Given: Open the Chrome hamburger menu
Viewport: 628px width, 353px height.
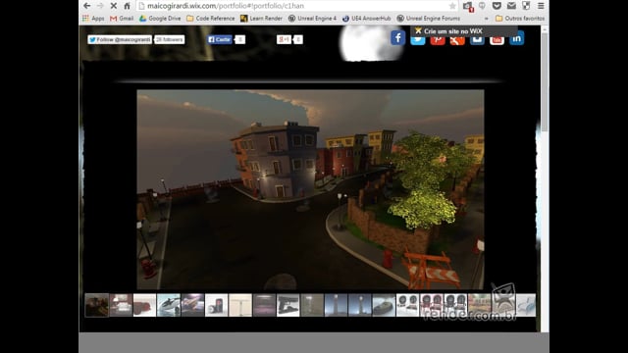Looking at the screenshot, I should click(x=541, y=6).
